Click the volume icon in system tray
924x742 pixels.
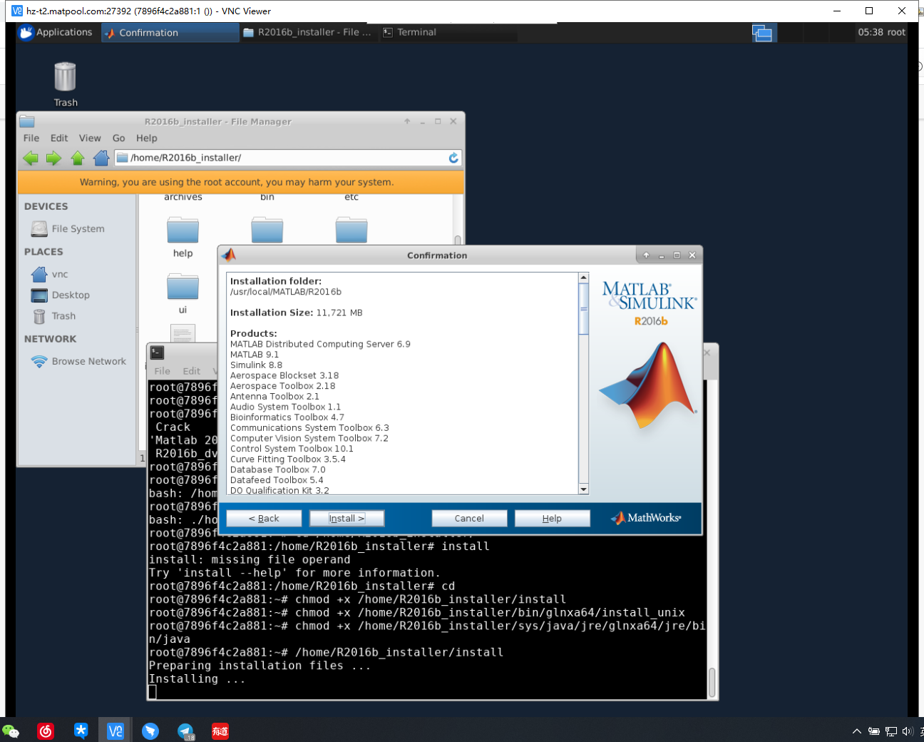(907, 731)
